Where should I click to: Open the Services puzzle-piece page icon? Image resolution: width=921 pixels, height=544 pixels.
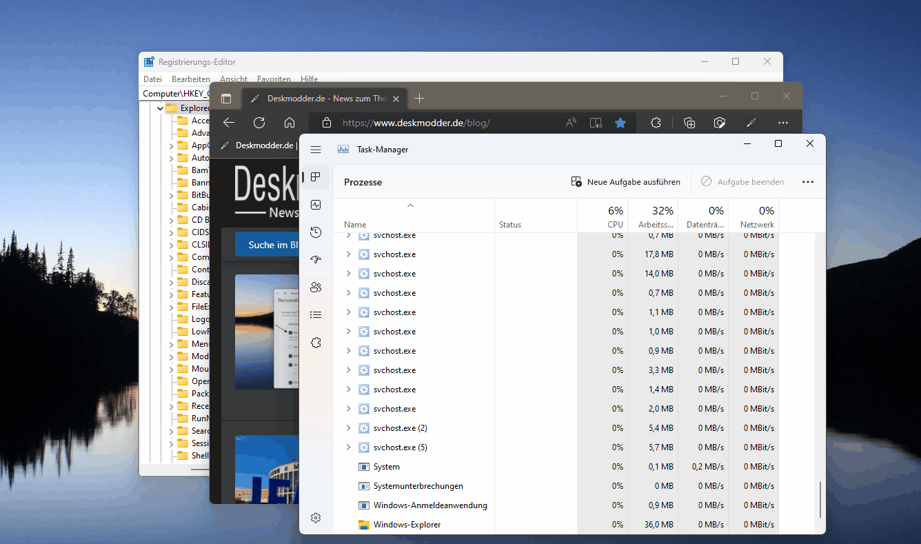316,343
